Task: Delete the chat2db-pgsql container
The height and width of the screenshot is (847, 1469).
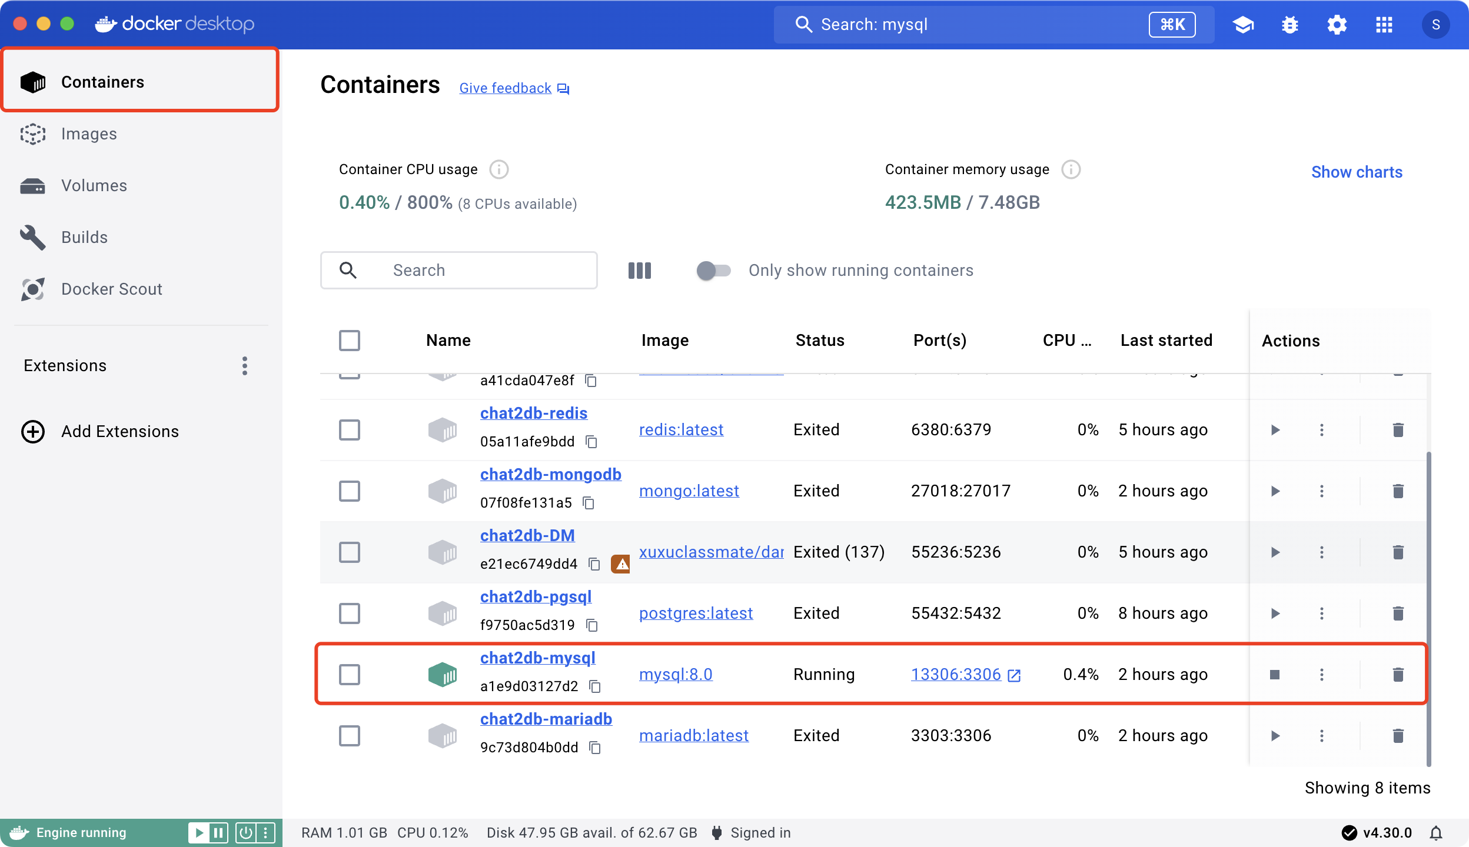Action: click(1398, 613)
